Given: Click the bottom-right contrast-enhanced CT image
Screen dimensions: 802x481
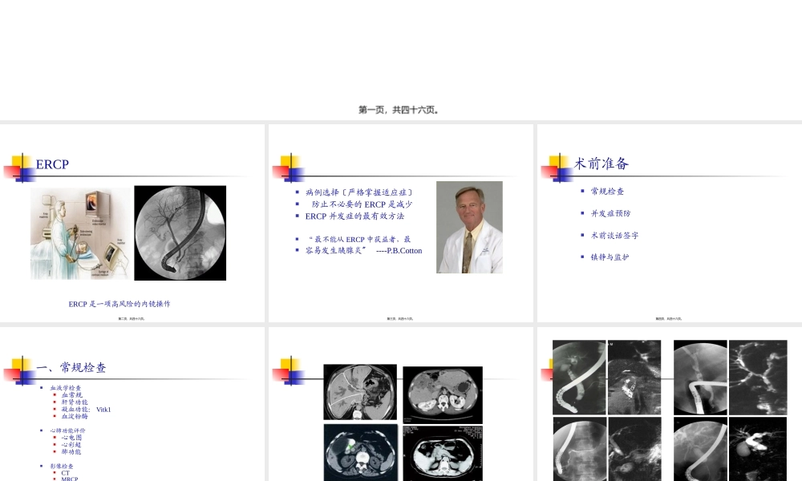Looking at the screenshot, I should point(442,452).
